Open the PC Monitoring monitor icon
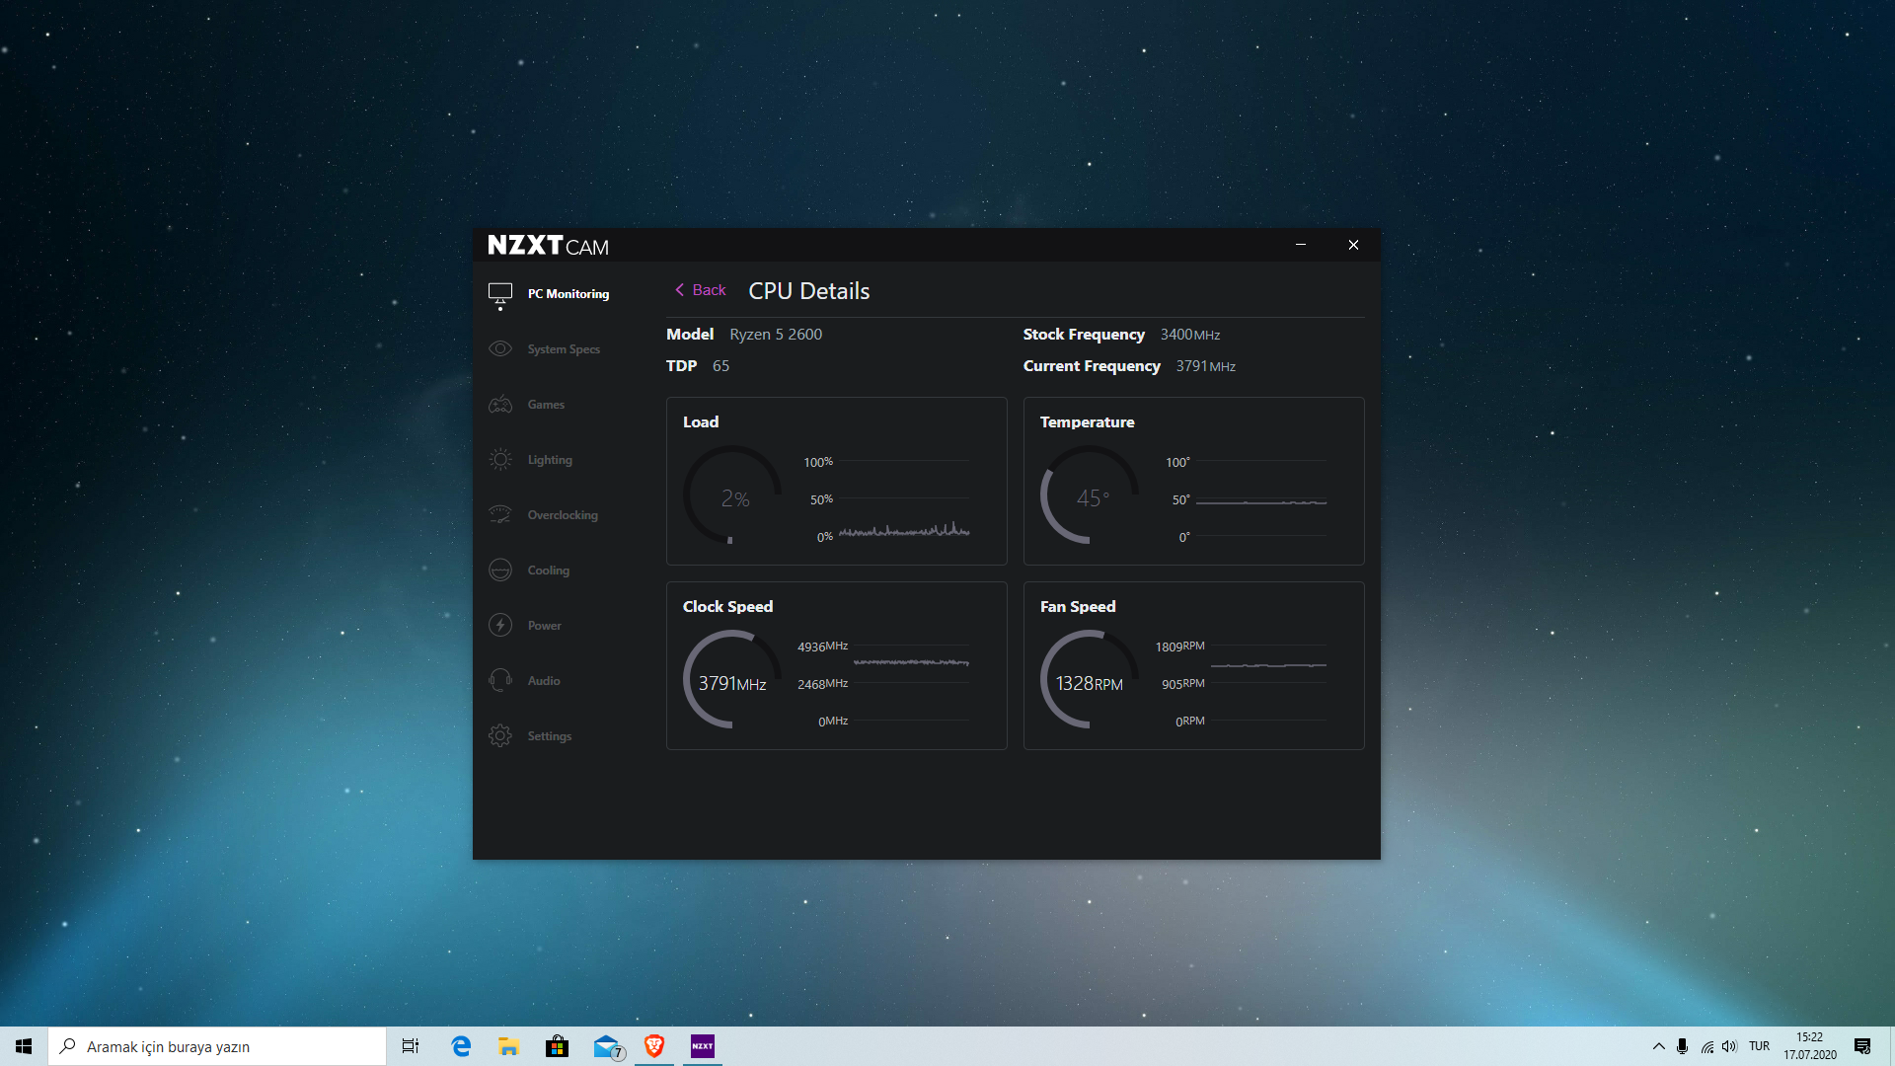The image size is (1895, 1066). [500, 294]
